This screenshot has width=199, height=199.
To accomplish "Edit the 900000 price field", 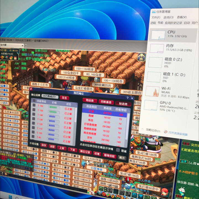I will [x=54, y=107].
